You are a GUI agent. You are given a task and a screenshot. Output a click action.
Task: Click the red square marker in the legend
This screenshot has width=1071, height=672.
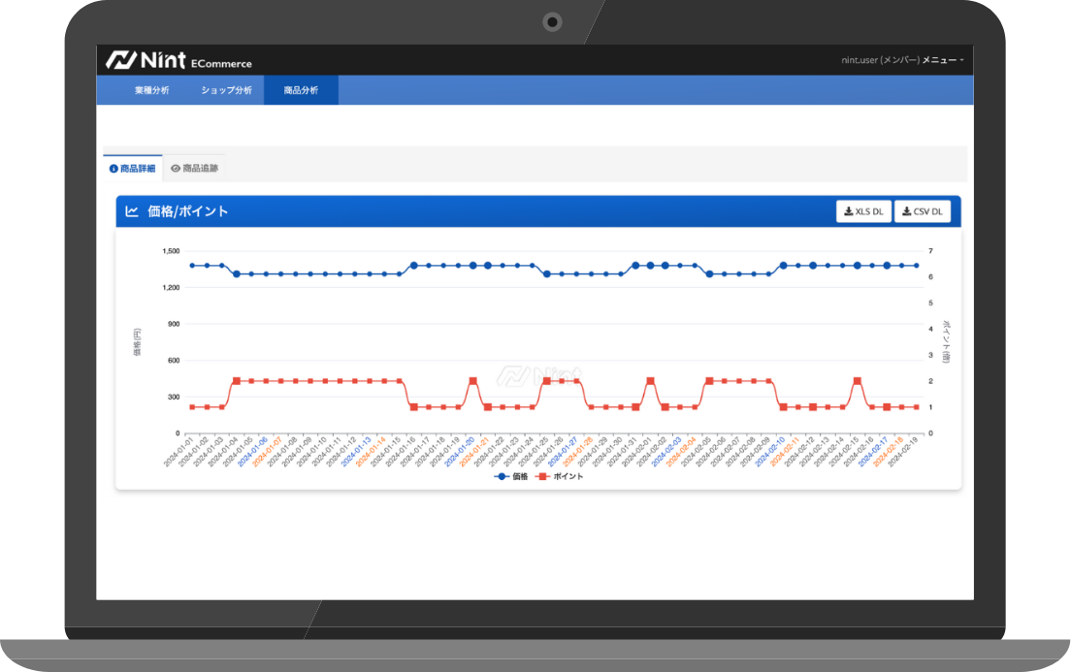543,477
